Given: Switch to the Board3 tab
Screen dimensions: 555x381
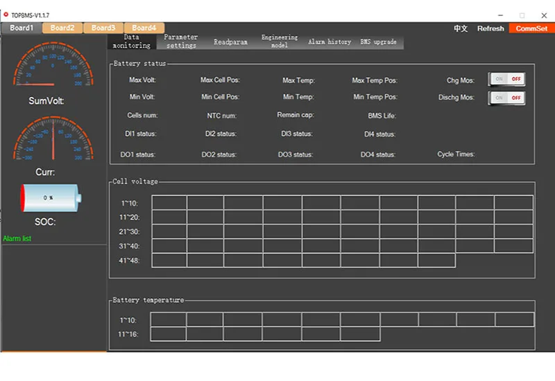Looking at the screenshot, I should click(103, 28).
